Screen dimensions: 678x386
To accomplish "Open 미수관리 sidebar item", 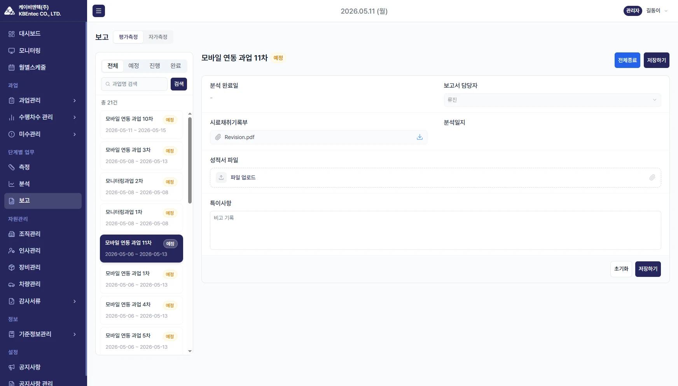I will [43, 134].
